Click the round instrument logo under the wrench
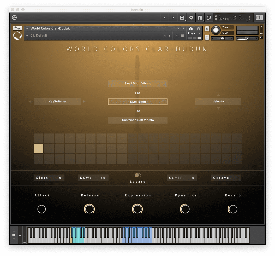This screenshot has height=256, width=275. click(x=17, y=36)
